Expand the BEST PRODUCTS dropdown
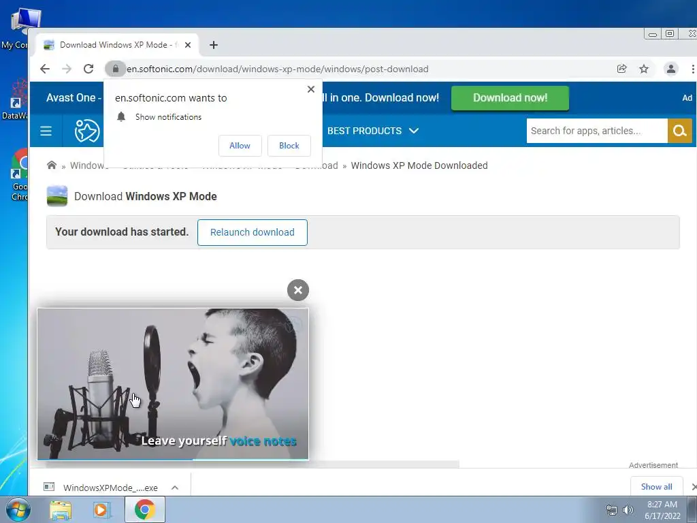The image size is (697, 523). click(373, 131)
